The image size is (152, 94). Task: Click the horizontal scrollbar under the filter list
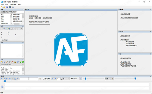tap(17, 24)
